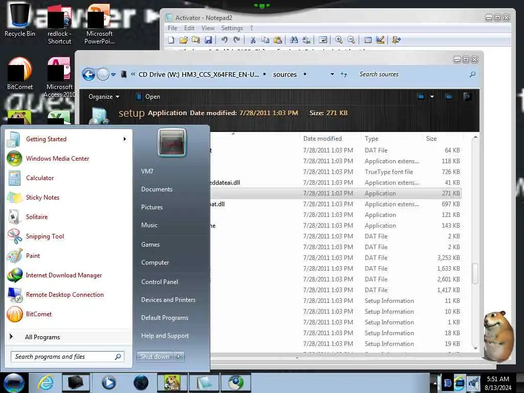Open the ? help menu in Notepad2
Screen dimensions: 524x393
(x=252, y=28)
